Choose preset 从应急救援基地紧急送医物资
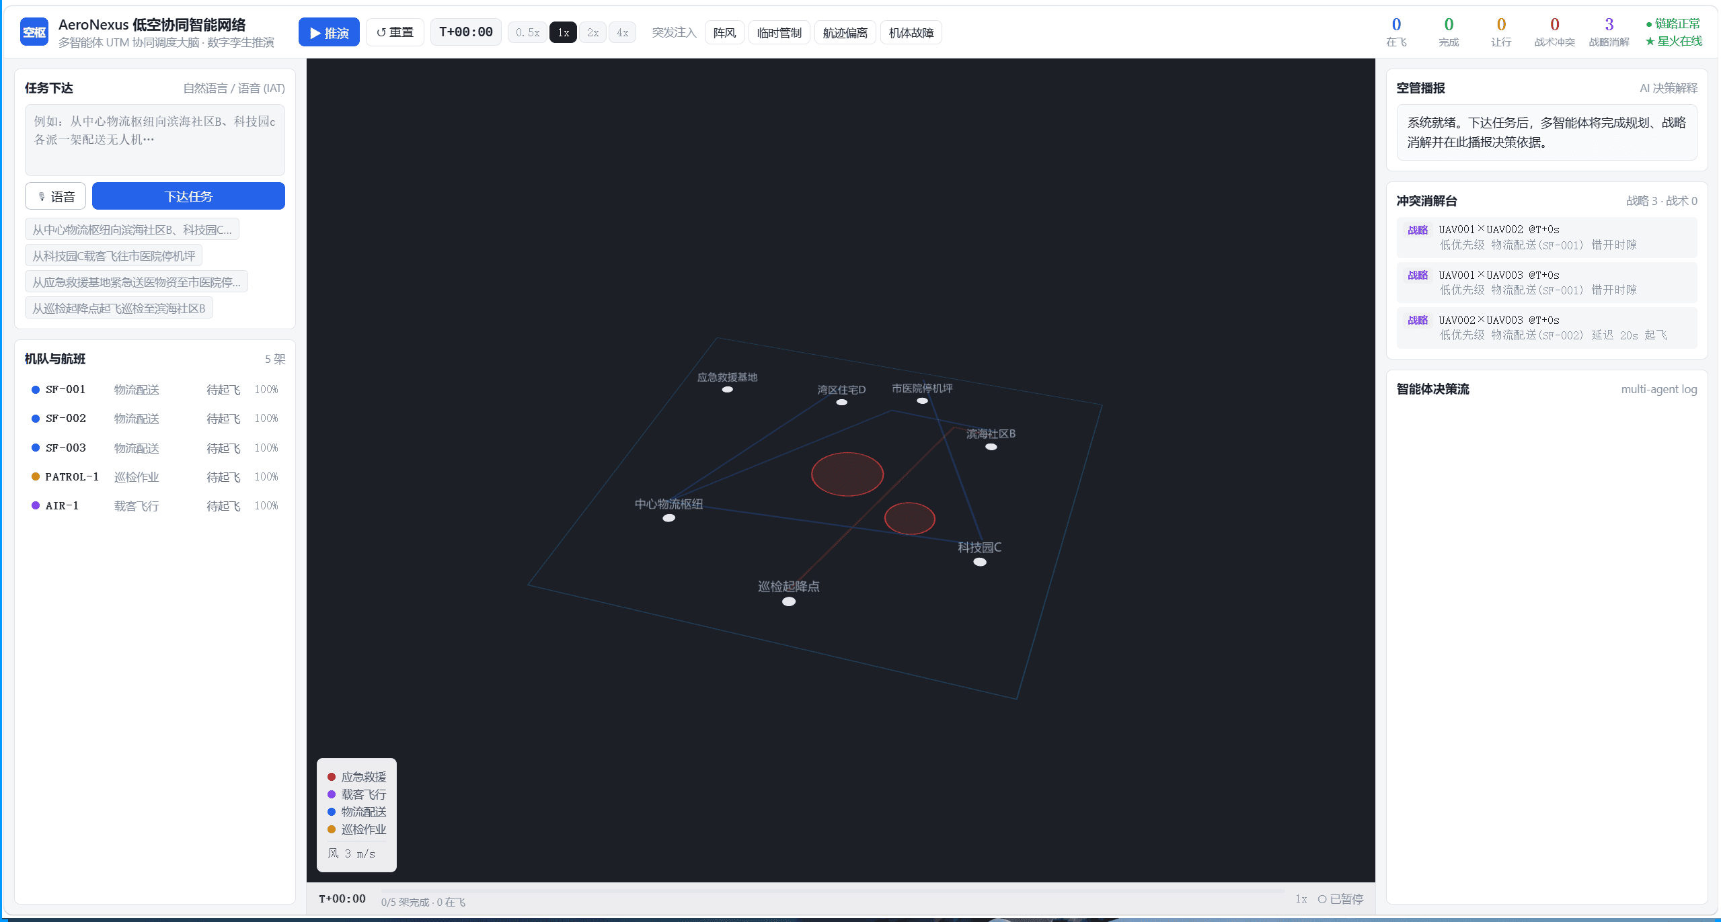This screenshot has width=1721, height=922. pyautogui.click(x=137, y=282)
